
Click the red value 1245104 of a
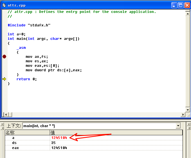point(59,138)
